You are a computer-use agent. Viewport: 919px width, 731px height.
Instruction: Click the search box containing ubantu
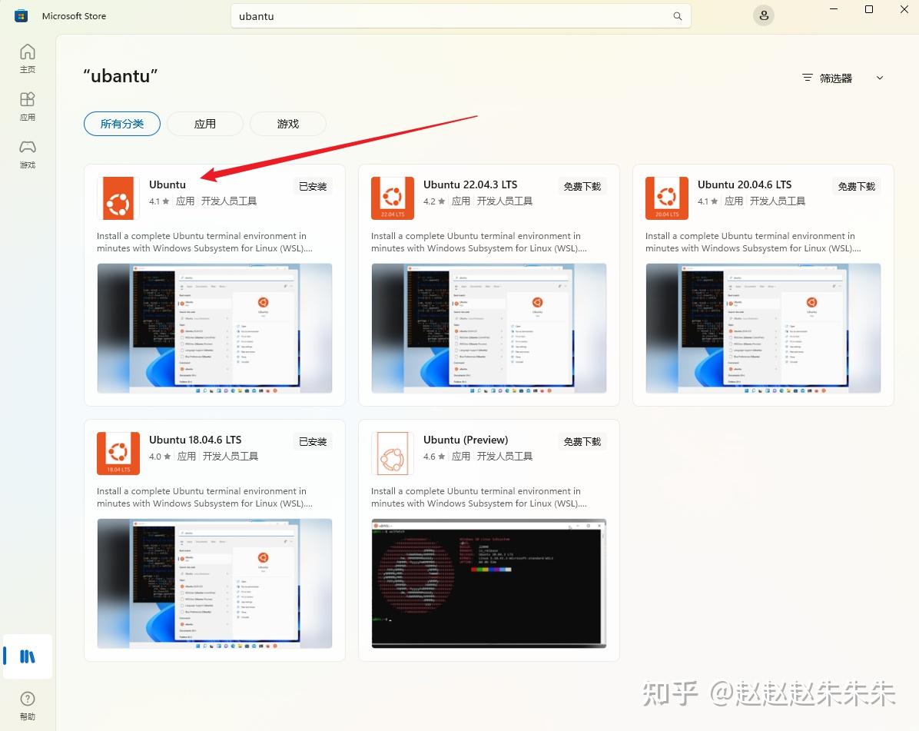[461, 16]
